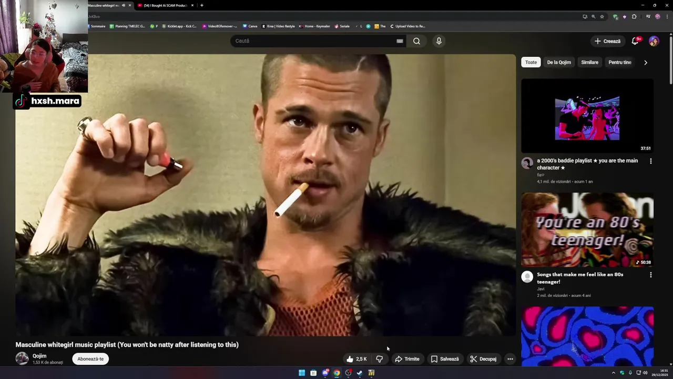Screen dimensions: 673x379
Task: Open title 'Songs that make me feel like an 80s teenager!'
Action: (580, 278)
